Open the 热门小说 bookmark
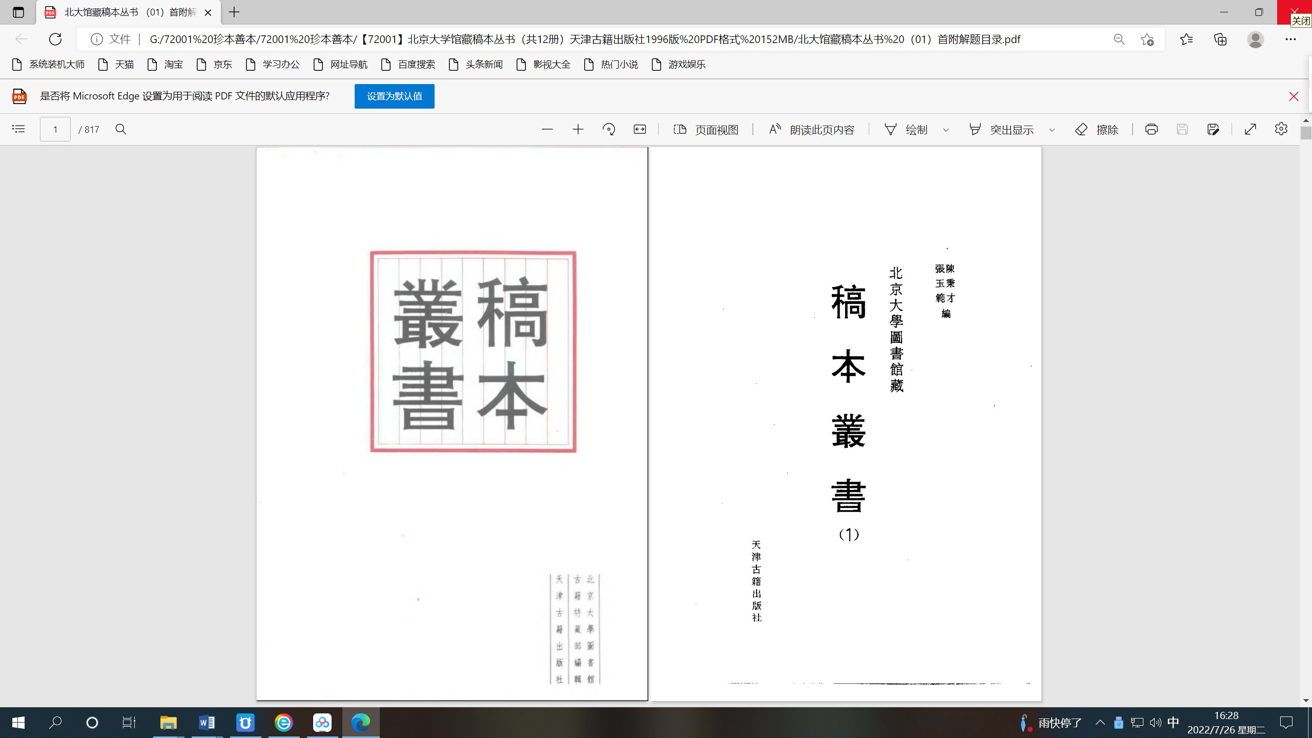 point(611,65)
